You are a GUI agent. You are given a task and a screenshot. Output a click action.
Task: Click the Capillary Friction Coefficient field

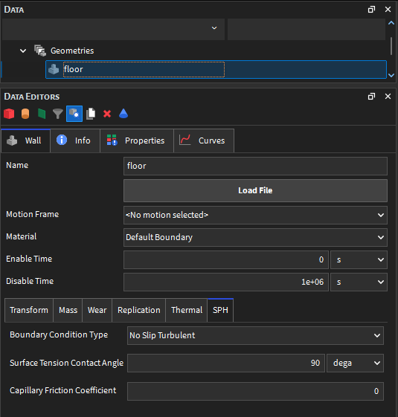(255, 391)
